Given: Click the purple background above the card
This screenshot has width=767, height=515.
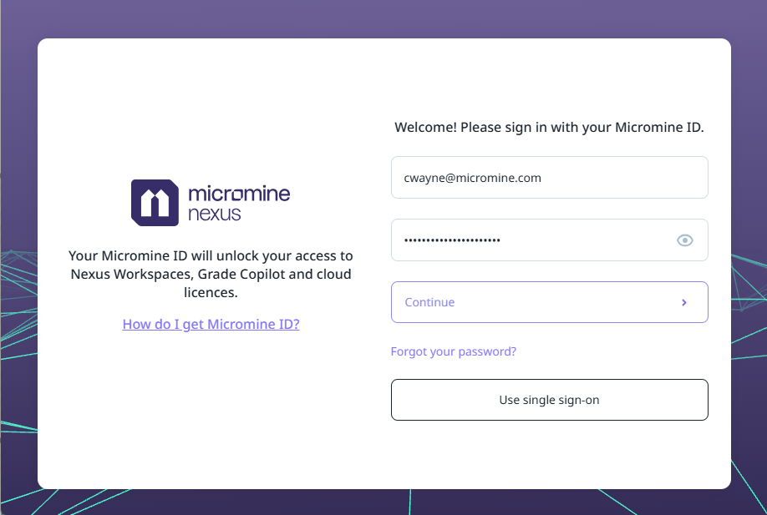Looking at the screenshot, I should (x=383, y=18).
